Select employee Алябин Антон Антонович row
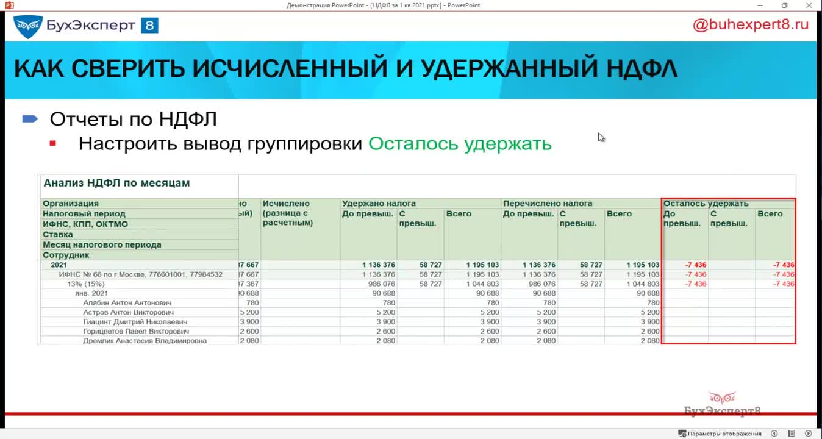This screenshot has height=439, width=822. pos(127,303)
